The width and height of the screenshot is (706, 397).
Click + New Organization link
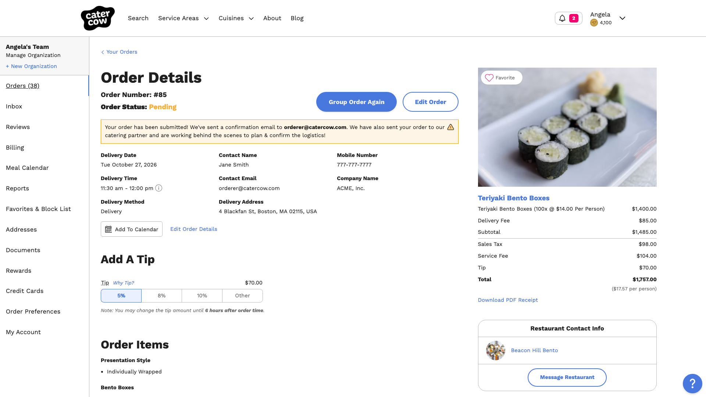(x=31, y=66)
